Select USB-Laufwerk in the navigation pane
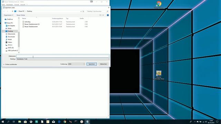This screenshot has height=124, width=221. click(11, 51)
